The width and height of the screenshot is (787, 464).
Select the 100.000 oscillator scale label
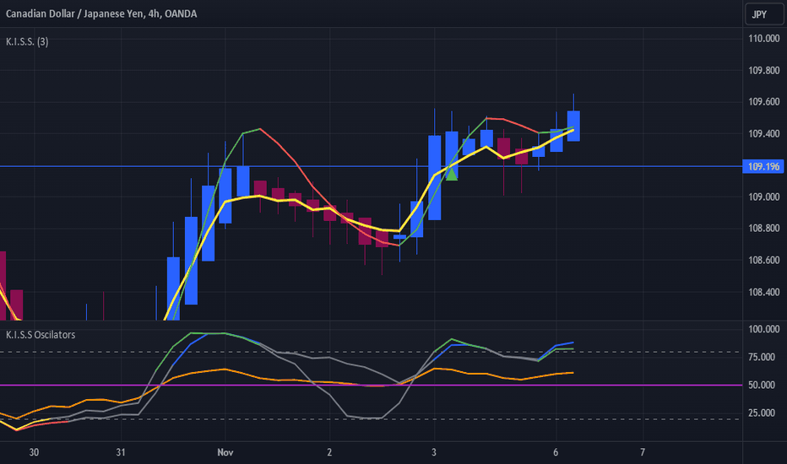pos(764,329)
